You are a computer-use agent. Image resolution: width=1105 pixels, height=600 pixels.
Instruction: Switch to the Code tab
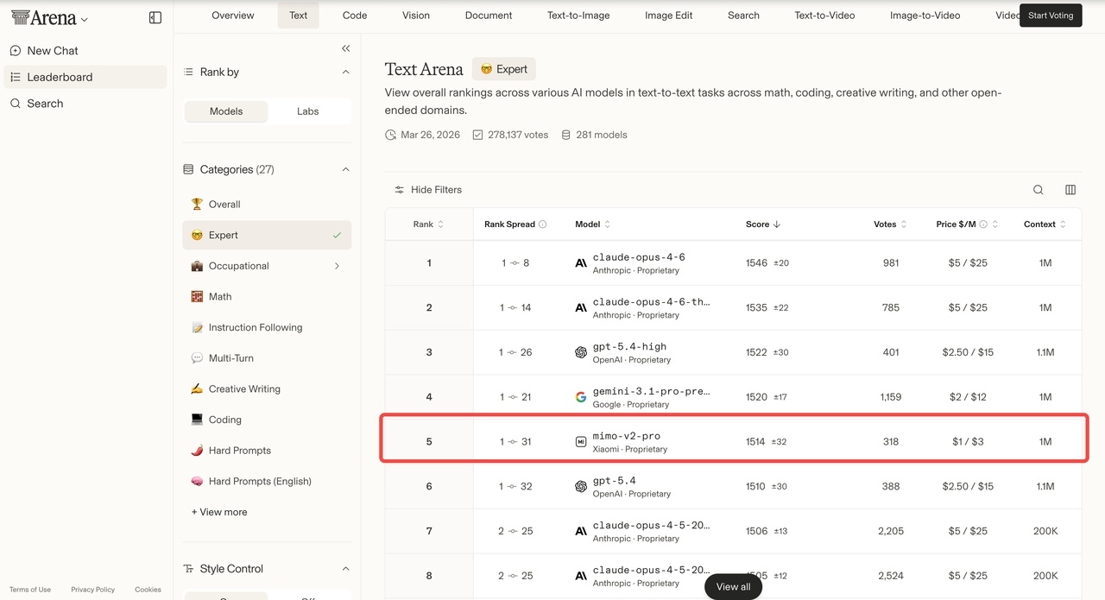(x=354, y=16)
